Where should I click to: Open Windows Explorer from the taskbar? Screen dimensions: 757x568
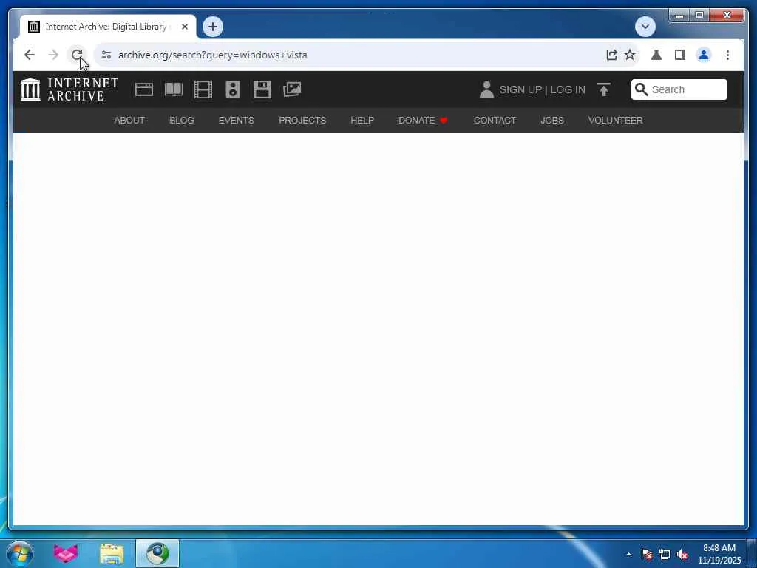pyautogui.click(x=112, y=554)
